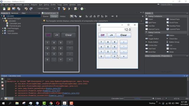Expand the Libraries node
The image size is (189, 106).
point(3,31)
